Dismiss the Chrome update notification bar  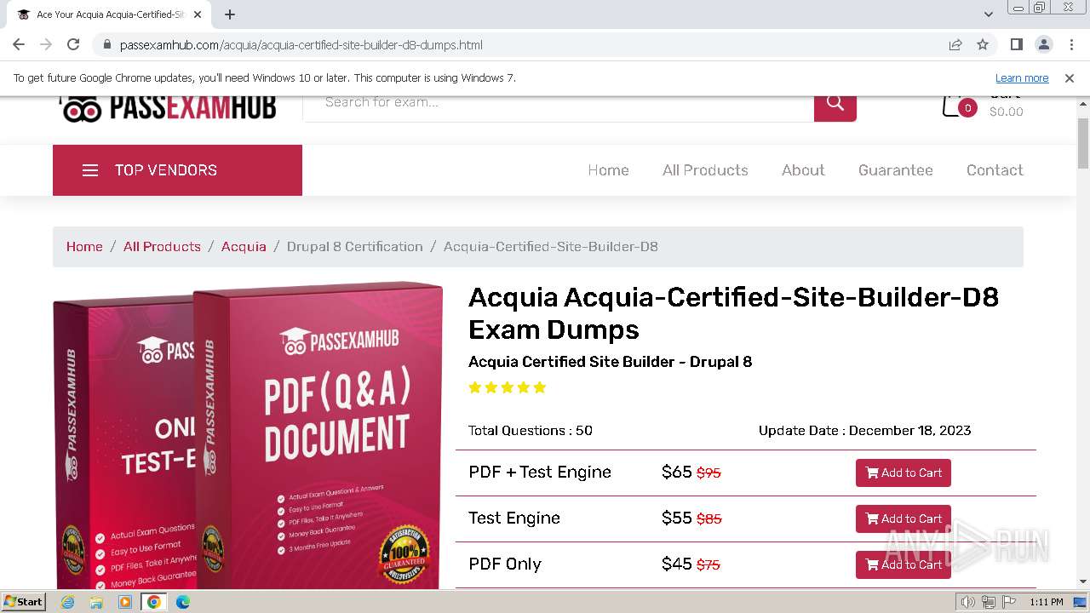click(x=1070, y=77)
